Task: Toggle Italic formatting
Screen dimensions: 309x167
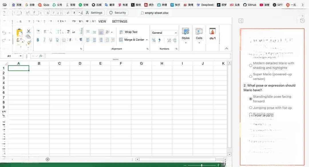Action: pos(44,40)
